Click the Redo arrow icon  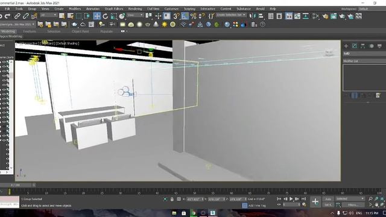click(8, 16)
